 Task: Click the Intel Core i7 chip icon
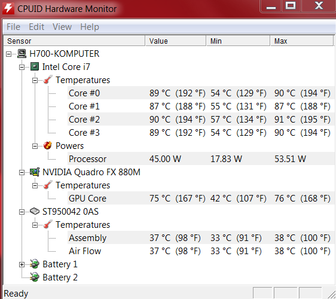click(35, 66)
